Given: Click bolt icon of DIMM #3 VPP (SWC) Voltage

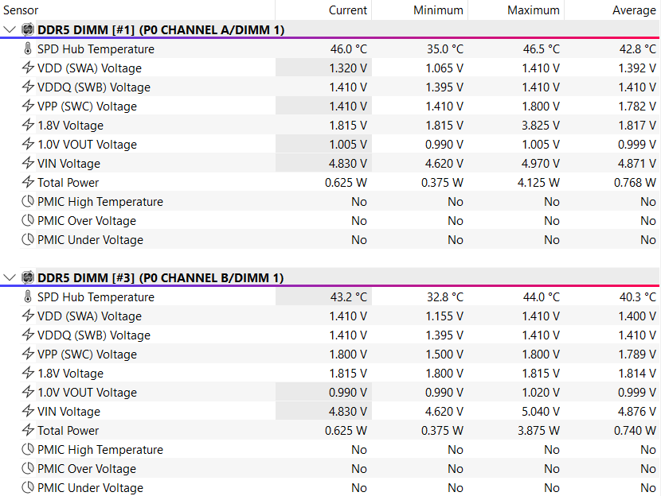Looking at the screenshot, I should coord(28,354).
